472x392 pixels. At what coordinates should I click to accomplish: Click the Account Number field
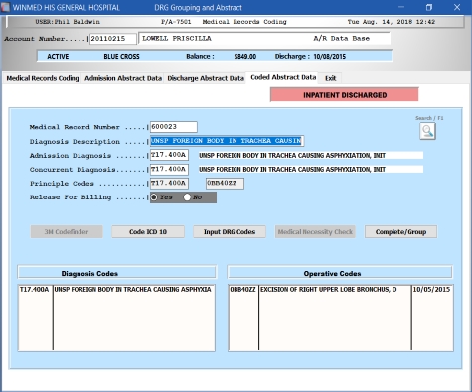tap(113, 39)
